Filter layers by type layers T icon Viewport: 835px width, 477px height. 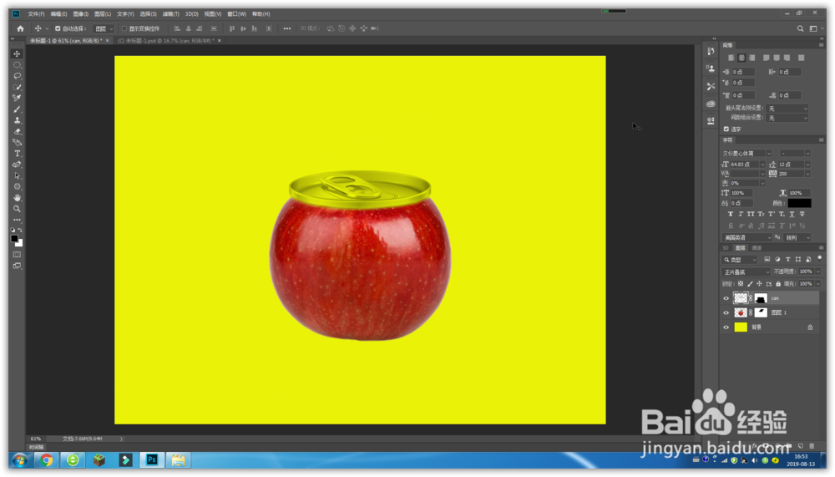(787, 260)
